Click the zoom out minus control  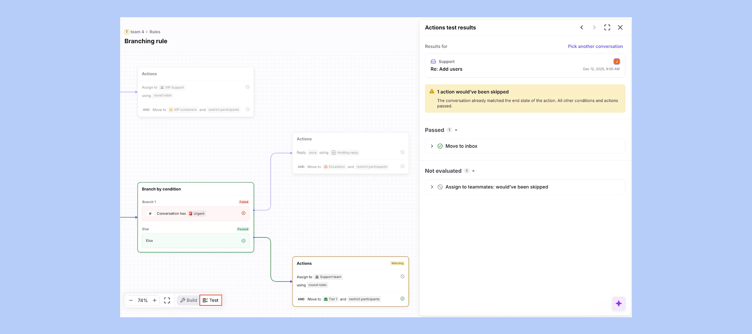[x=131, y=300]
